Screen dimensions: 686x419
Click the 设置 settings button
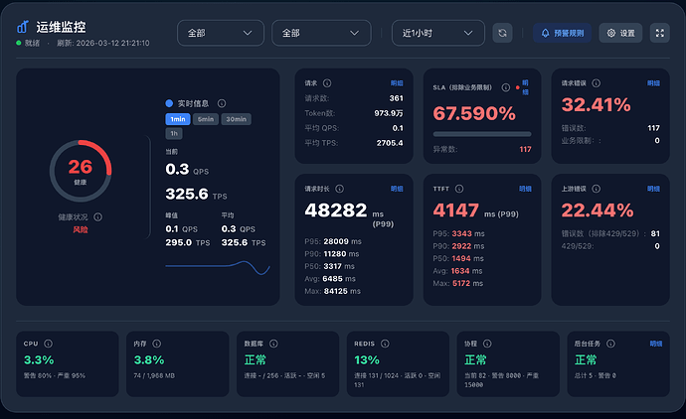[620, 33]
